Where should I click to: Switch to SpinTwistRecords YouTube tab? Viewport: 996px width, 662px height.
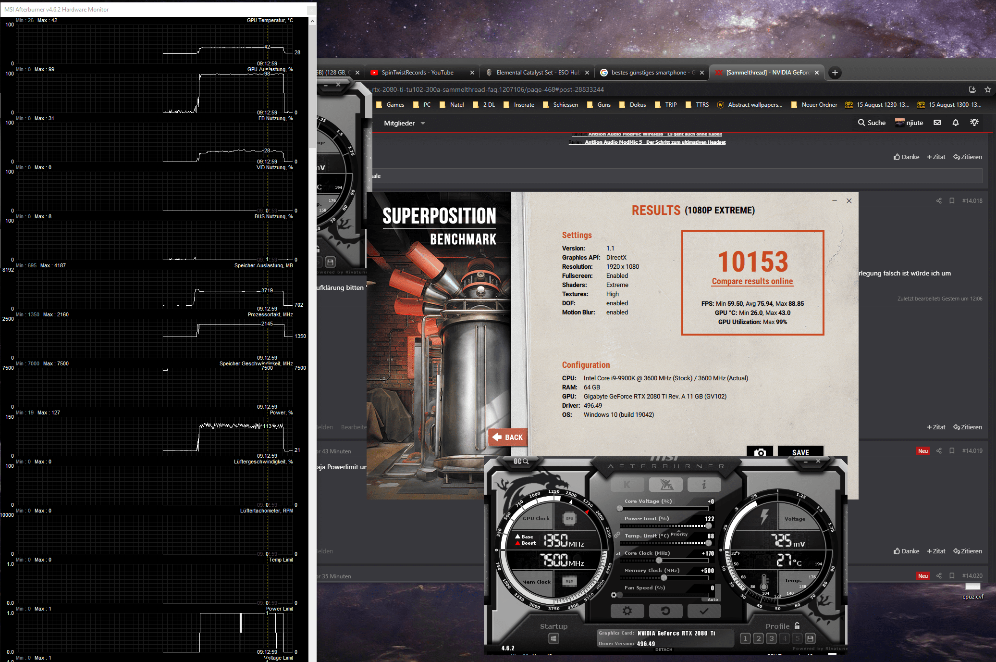point(417,73)
